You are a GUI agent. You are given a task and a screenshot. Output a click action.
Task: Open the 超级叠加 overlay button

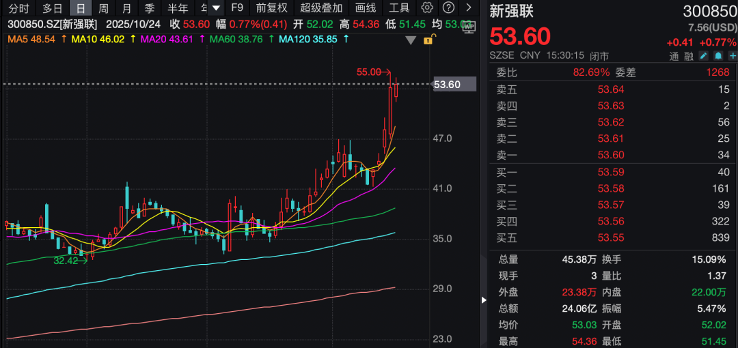pyautogui.click(x=321, y=8)
